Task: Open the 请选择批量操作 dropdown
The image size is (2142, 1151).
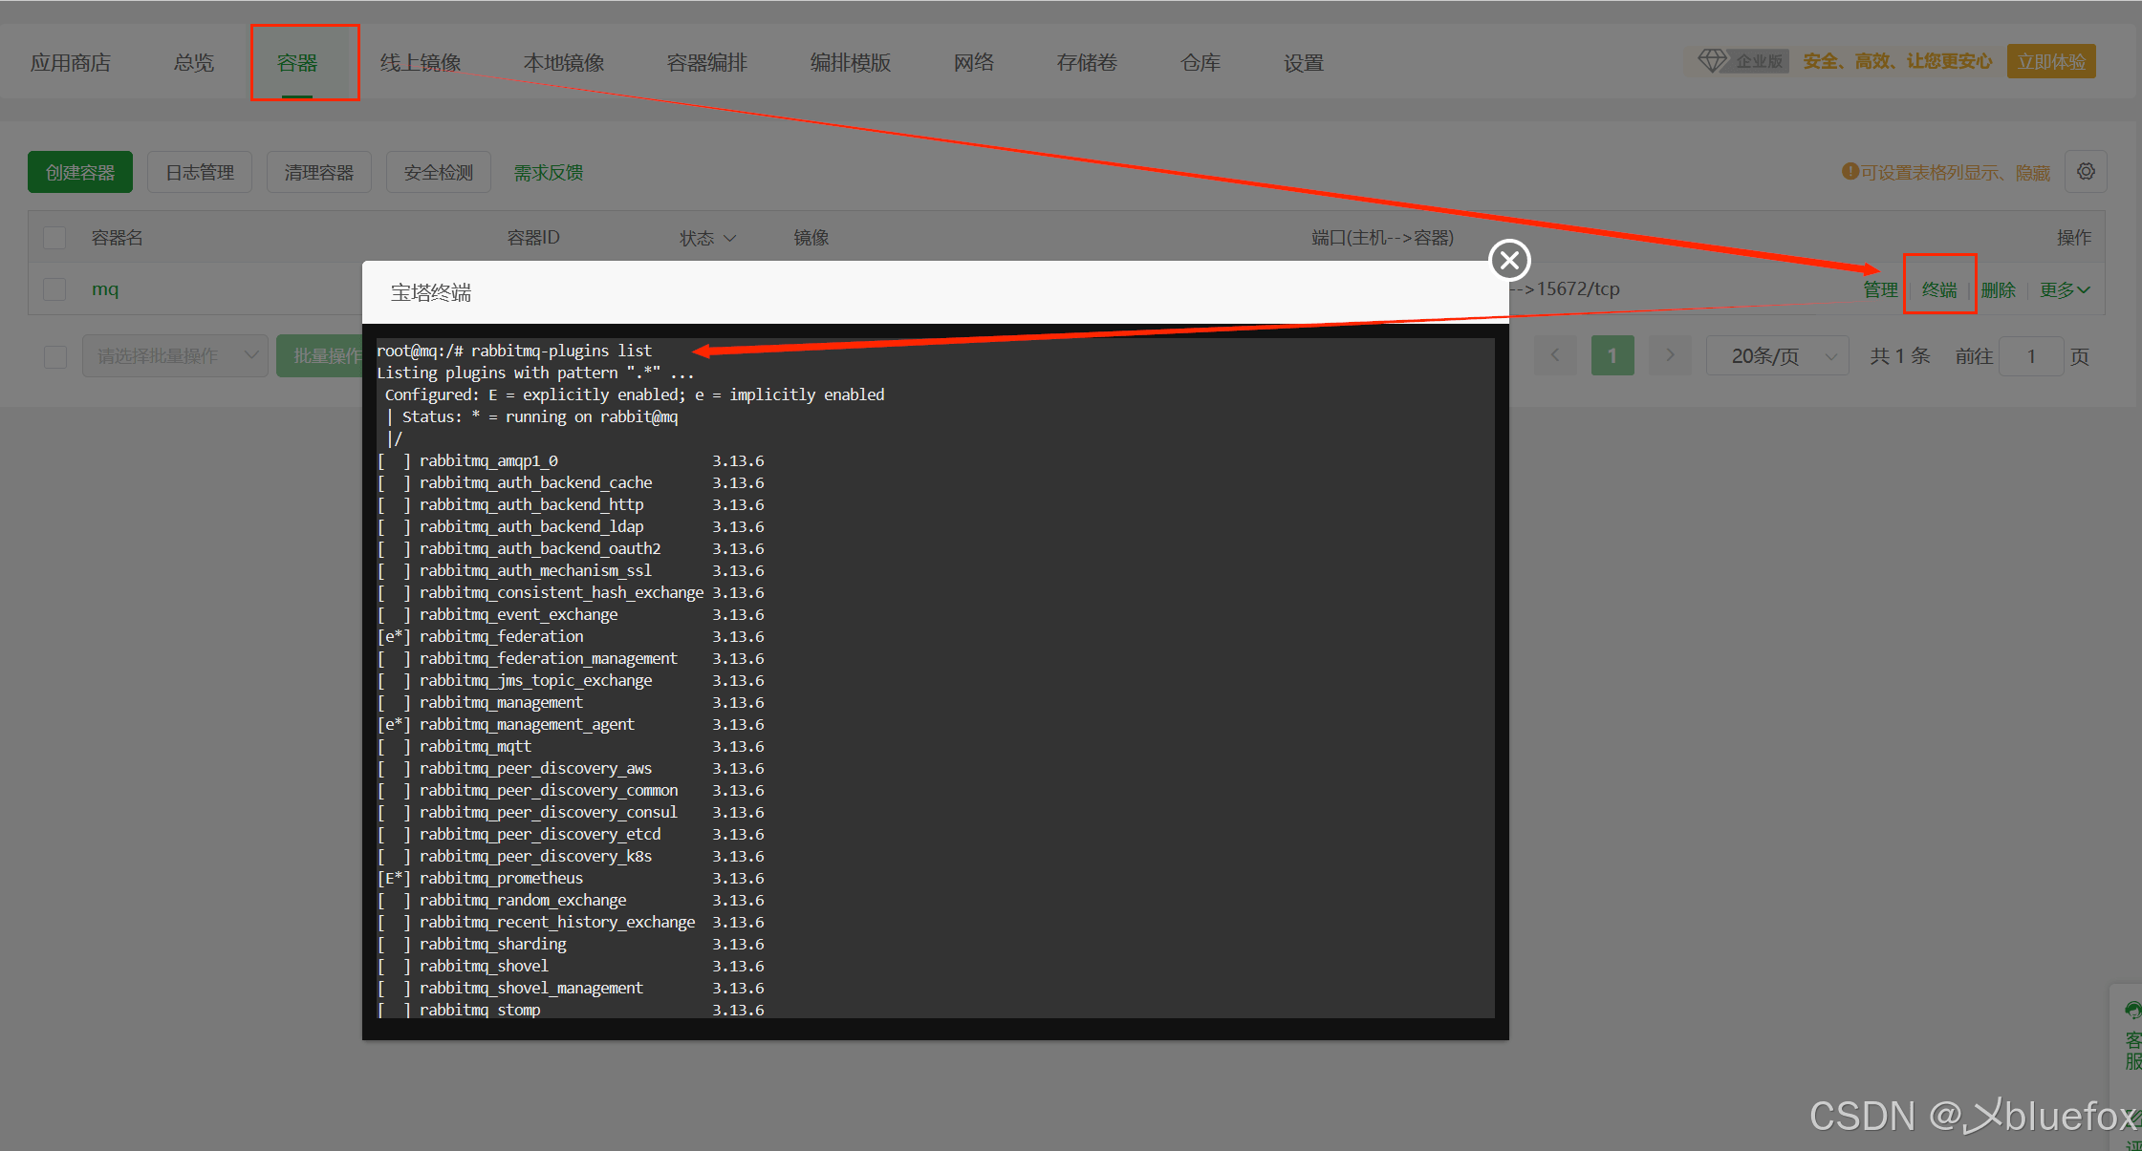Action: coord(175,355)
